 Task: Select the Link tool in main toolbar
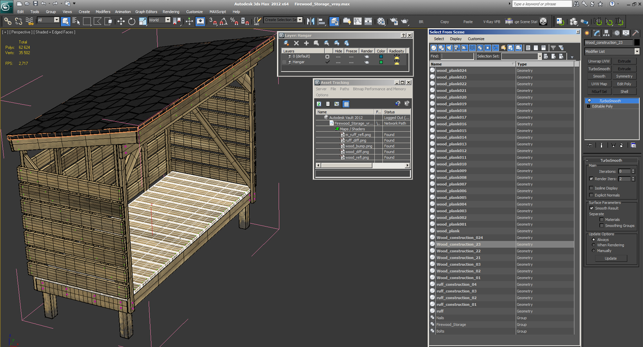tap(7, 21)
